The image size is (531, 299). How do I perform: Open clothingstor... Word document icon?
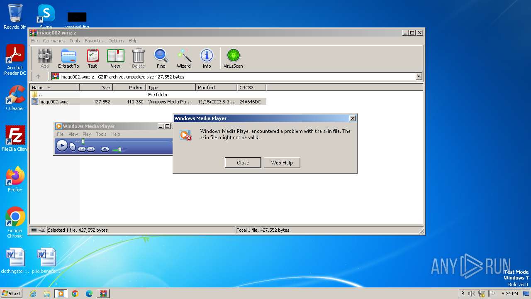(15, 261)
